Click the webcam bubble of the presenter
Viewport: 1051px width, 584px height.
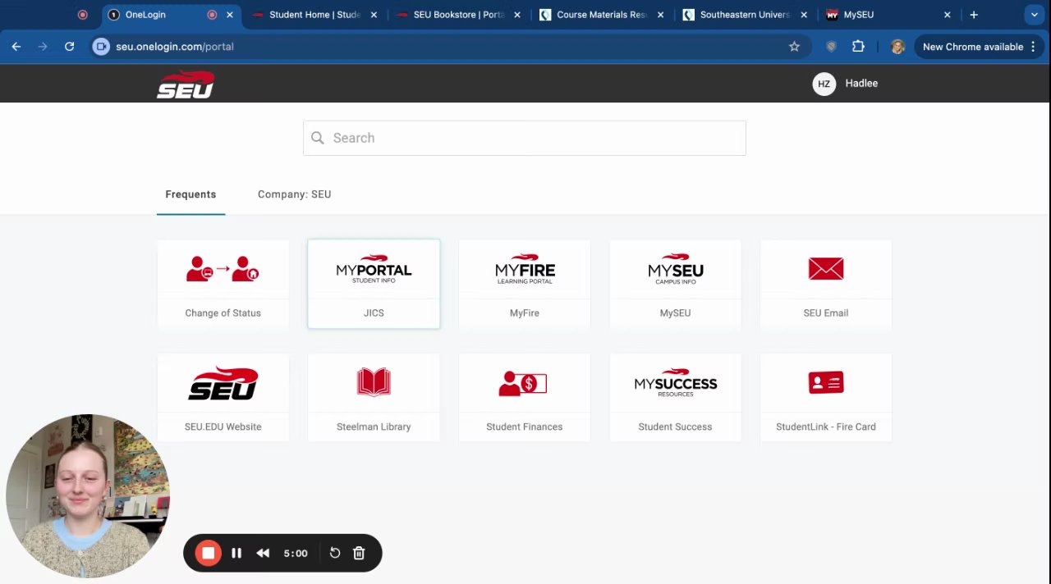click(x=88, y=496)
